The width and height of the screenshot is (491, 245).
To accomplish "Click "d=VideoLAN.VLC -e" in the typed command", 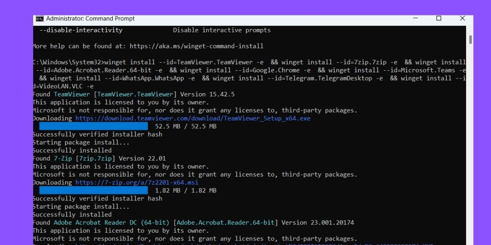I will 63,86.
